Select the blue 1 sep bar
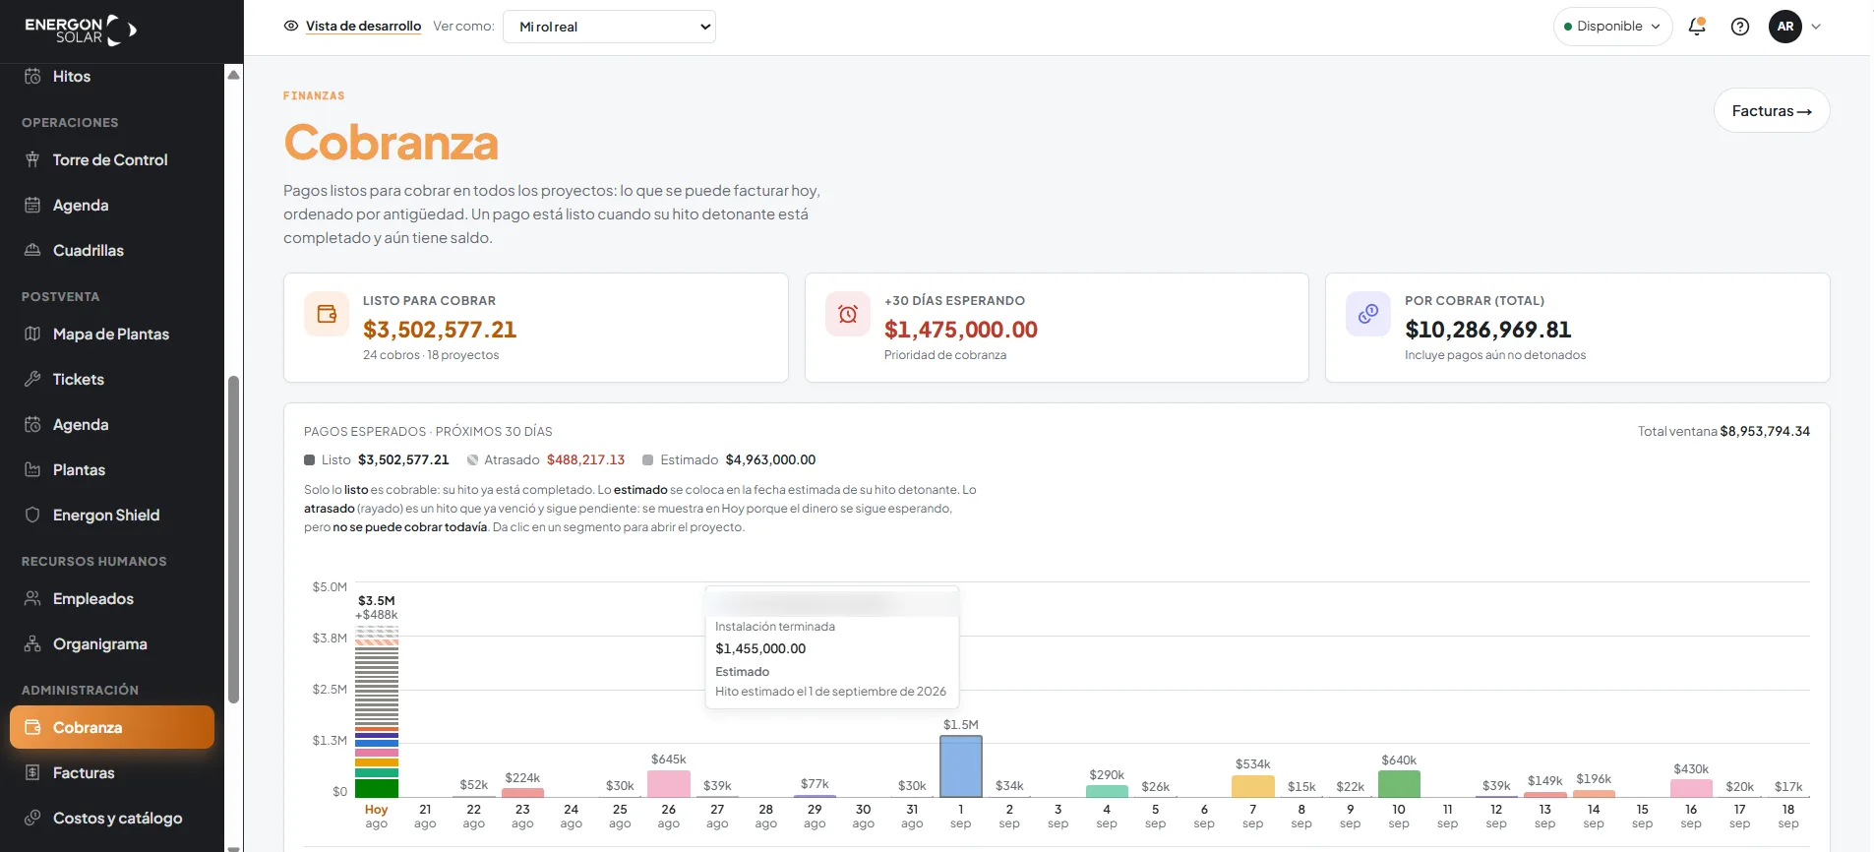The image size is (1874, 852). 960,766
